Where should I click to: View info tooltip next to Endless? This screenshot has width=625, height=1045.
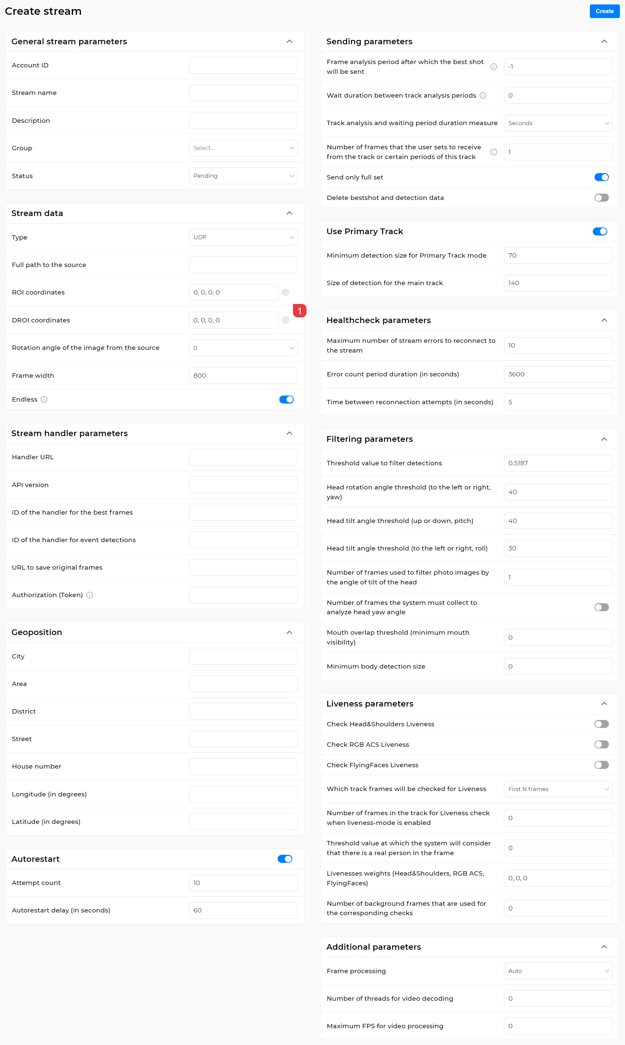click(x=45, y=399)
